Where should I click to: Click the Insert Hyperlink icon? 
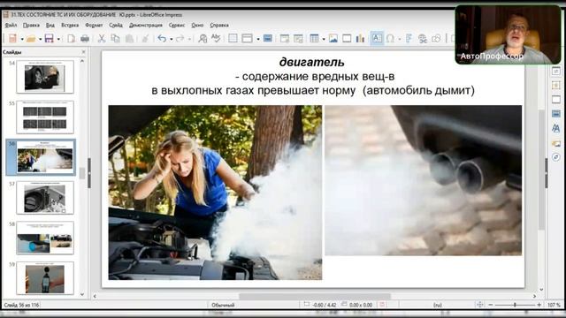point(423,38)
